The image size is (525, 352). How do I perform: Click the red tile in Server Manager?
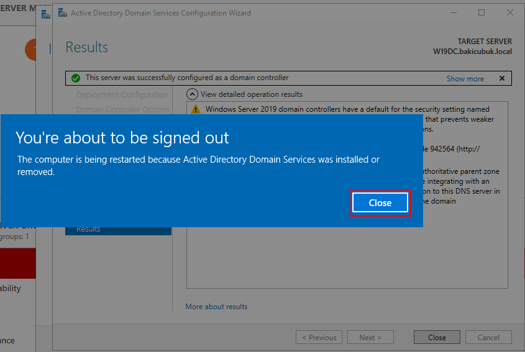pos(18,263)
